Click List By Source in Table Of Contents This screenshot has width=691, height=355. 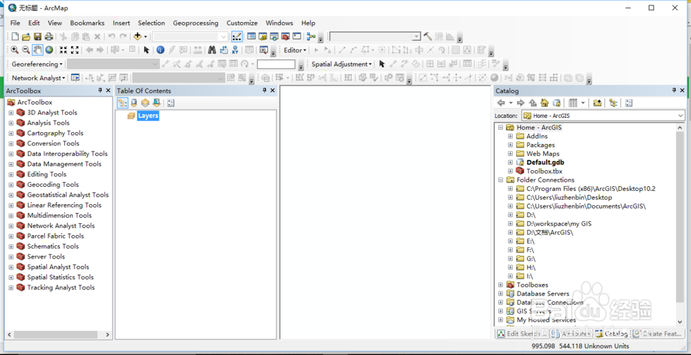[135, 103]
